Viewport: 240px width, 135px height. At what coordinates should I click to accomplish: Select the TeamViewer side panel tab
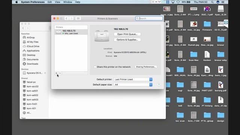226,23
